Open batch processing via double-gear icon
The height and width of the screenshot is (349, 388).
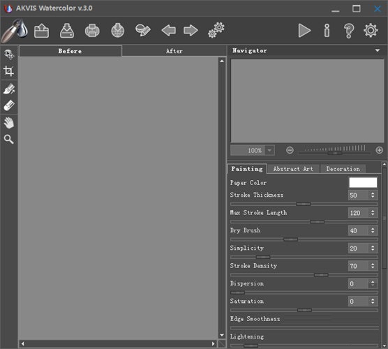click(x=216, y=30)
